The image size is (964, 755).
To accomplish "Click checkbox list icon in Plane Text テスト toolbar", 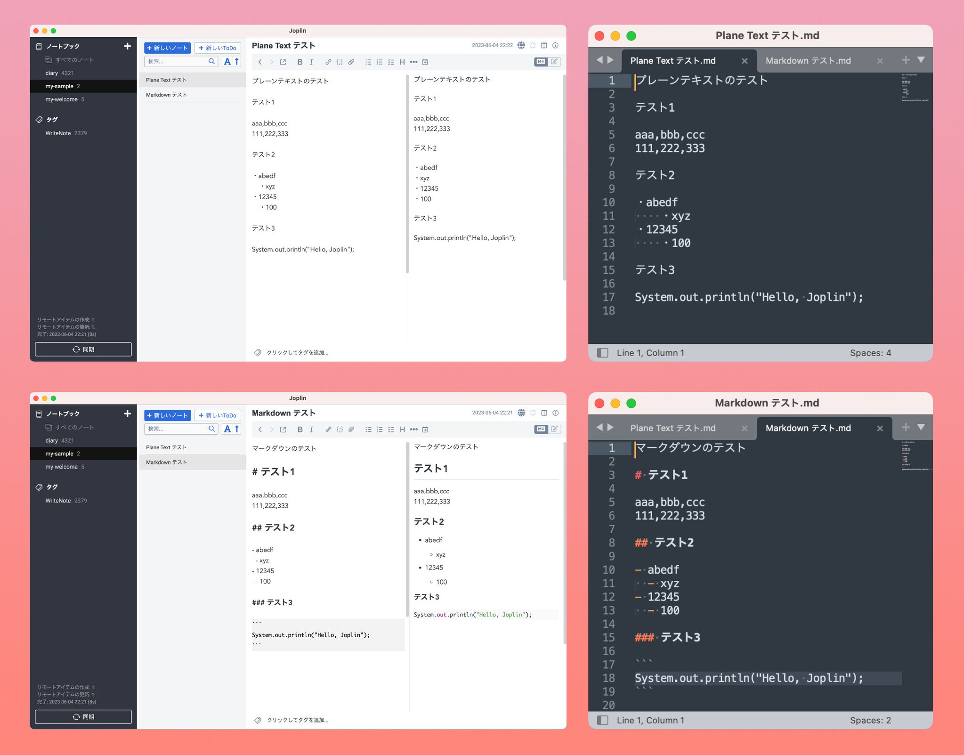I will point(391,62).
